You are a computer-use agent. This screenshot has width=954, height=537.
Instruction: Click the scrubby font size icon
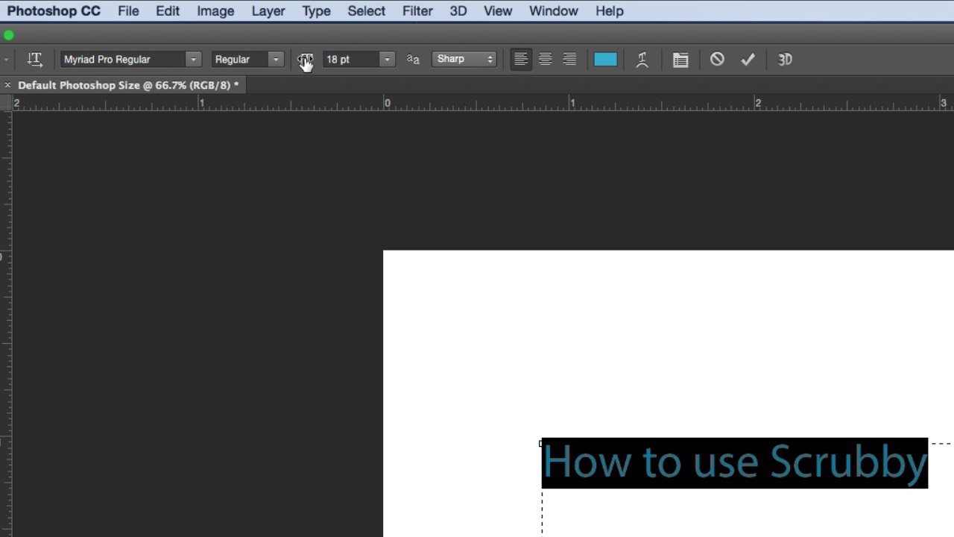pos(305,59)
